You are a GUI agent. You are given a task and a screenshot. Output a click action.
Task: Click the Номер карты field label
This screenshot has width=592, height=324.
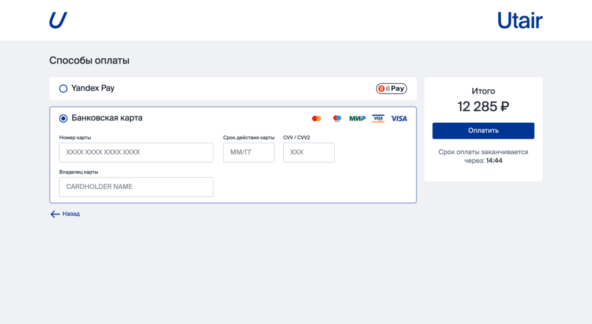[x=75, y=137]
